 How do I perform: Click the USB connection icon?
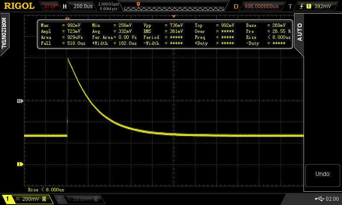pos(319,199)
